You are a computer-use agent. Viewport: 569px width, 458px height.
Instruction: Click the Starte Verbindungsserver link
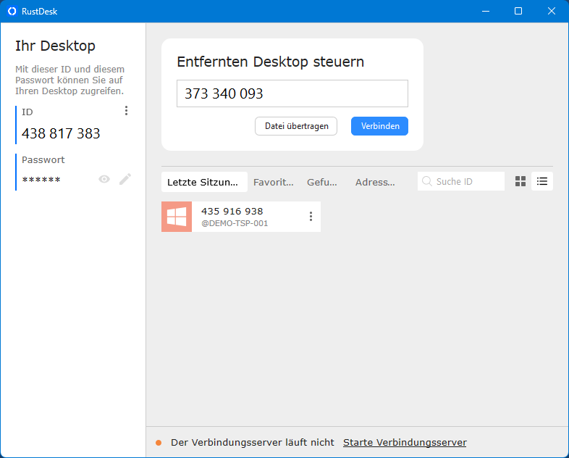coord(405,443)
